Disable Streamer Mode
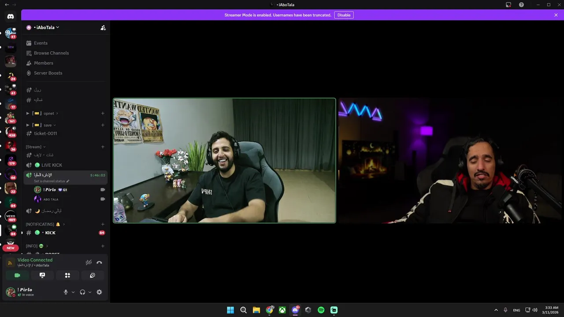564x317 pixels. [x=344, y=15]
